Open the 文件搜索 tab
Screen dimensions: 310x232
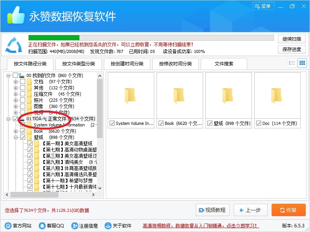point(224,64)
